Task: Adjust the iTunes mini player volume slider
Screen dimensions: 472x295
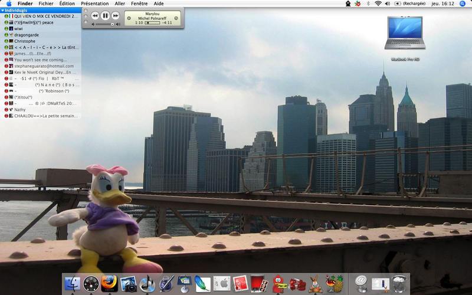Action: (x=106, y=24)
